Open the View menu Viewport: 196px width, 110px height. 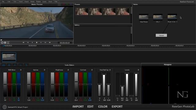(15, 2)
